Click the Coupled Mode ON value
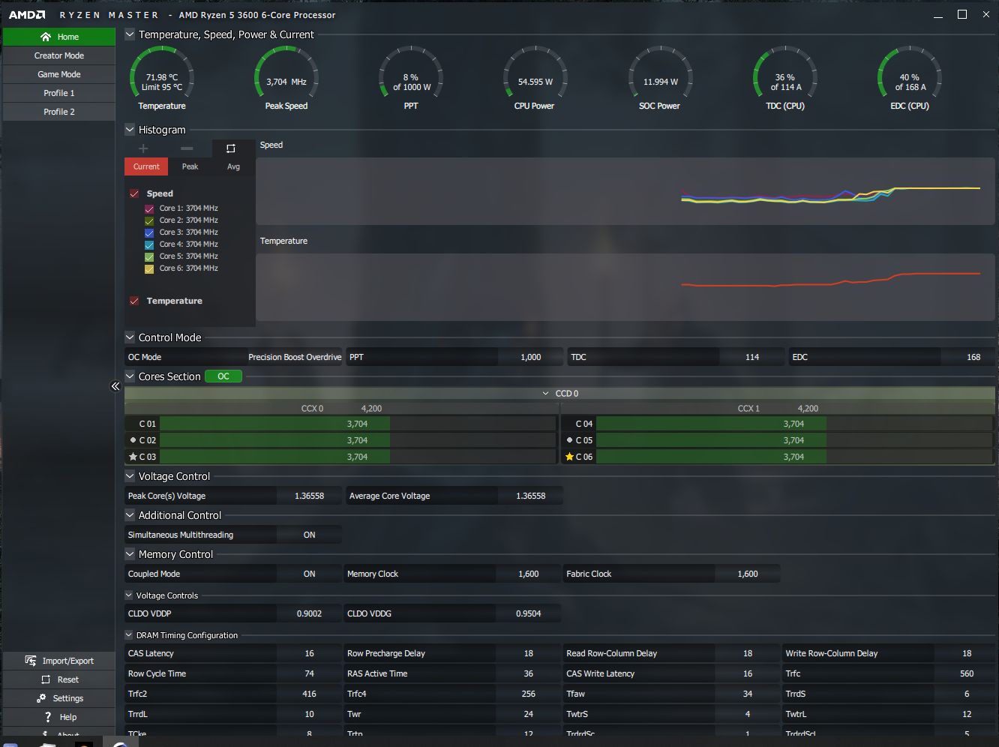 pyautogui.click(x=310, y=574)
